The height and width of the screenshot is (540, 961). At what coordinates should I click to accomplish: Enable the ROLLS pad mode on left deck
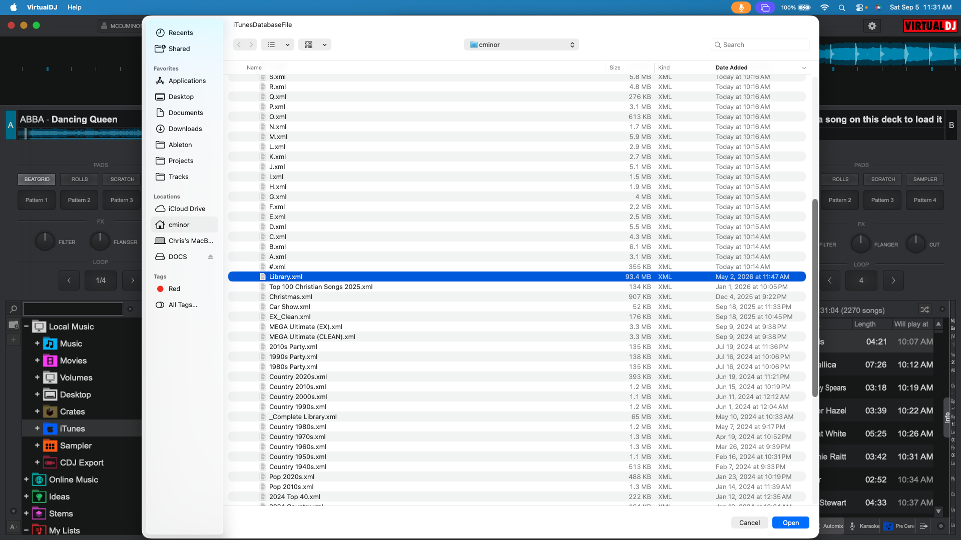coord(80,179)
